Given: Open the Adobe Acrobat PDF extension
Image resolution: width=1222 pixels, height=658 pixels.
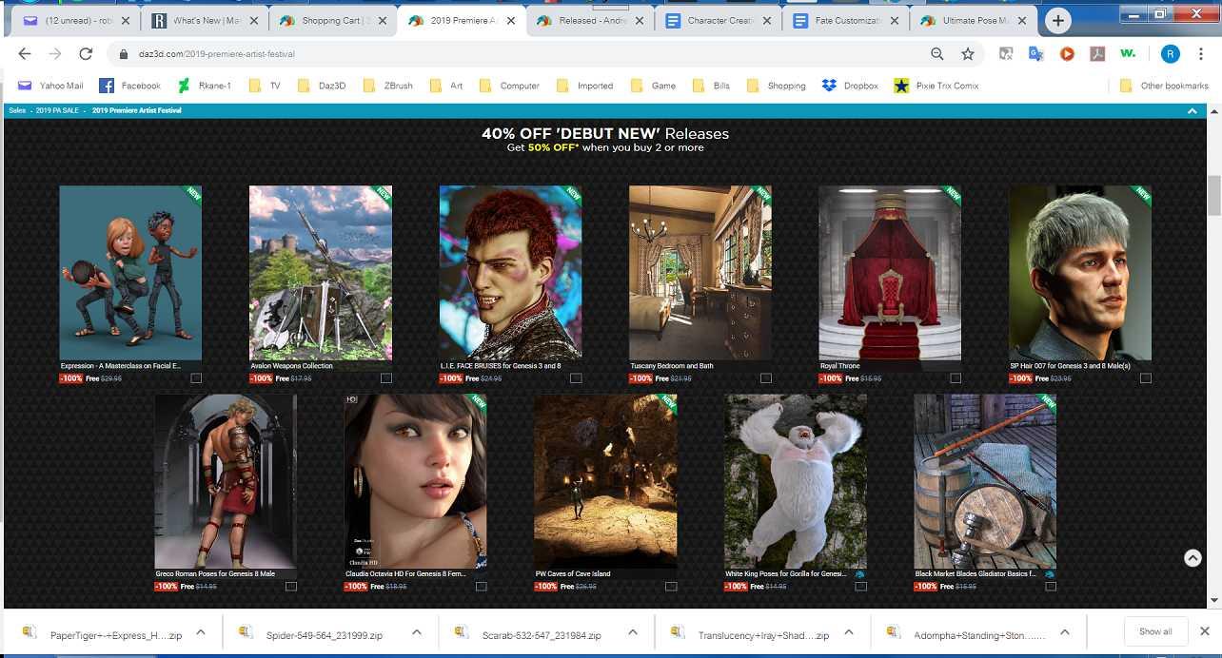Looking at the screenshot, I should click(x=1097, y=54).
